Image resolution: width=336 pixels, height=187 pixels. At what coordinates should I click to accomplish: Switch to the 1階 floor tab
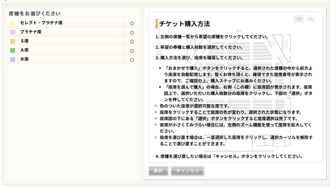tap(299, 19)
